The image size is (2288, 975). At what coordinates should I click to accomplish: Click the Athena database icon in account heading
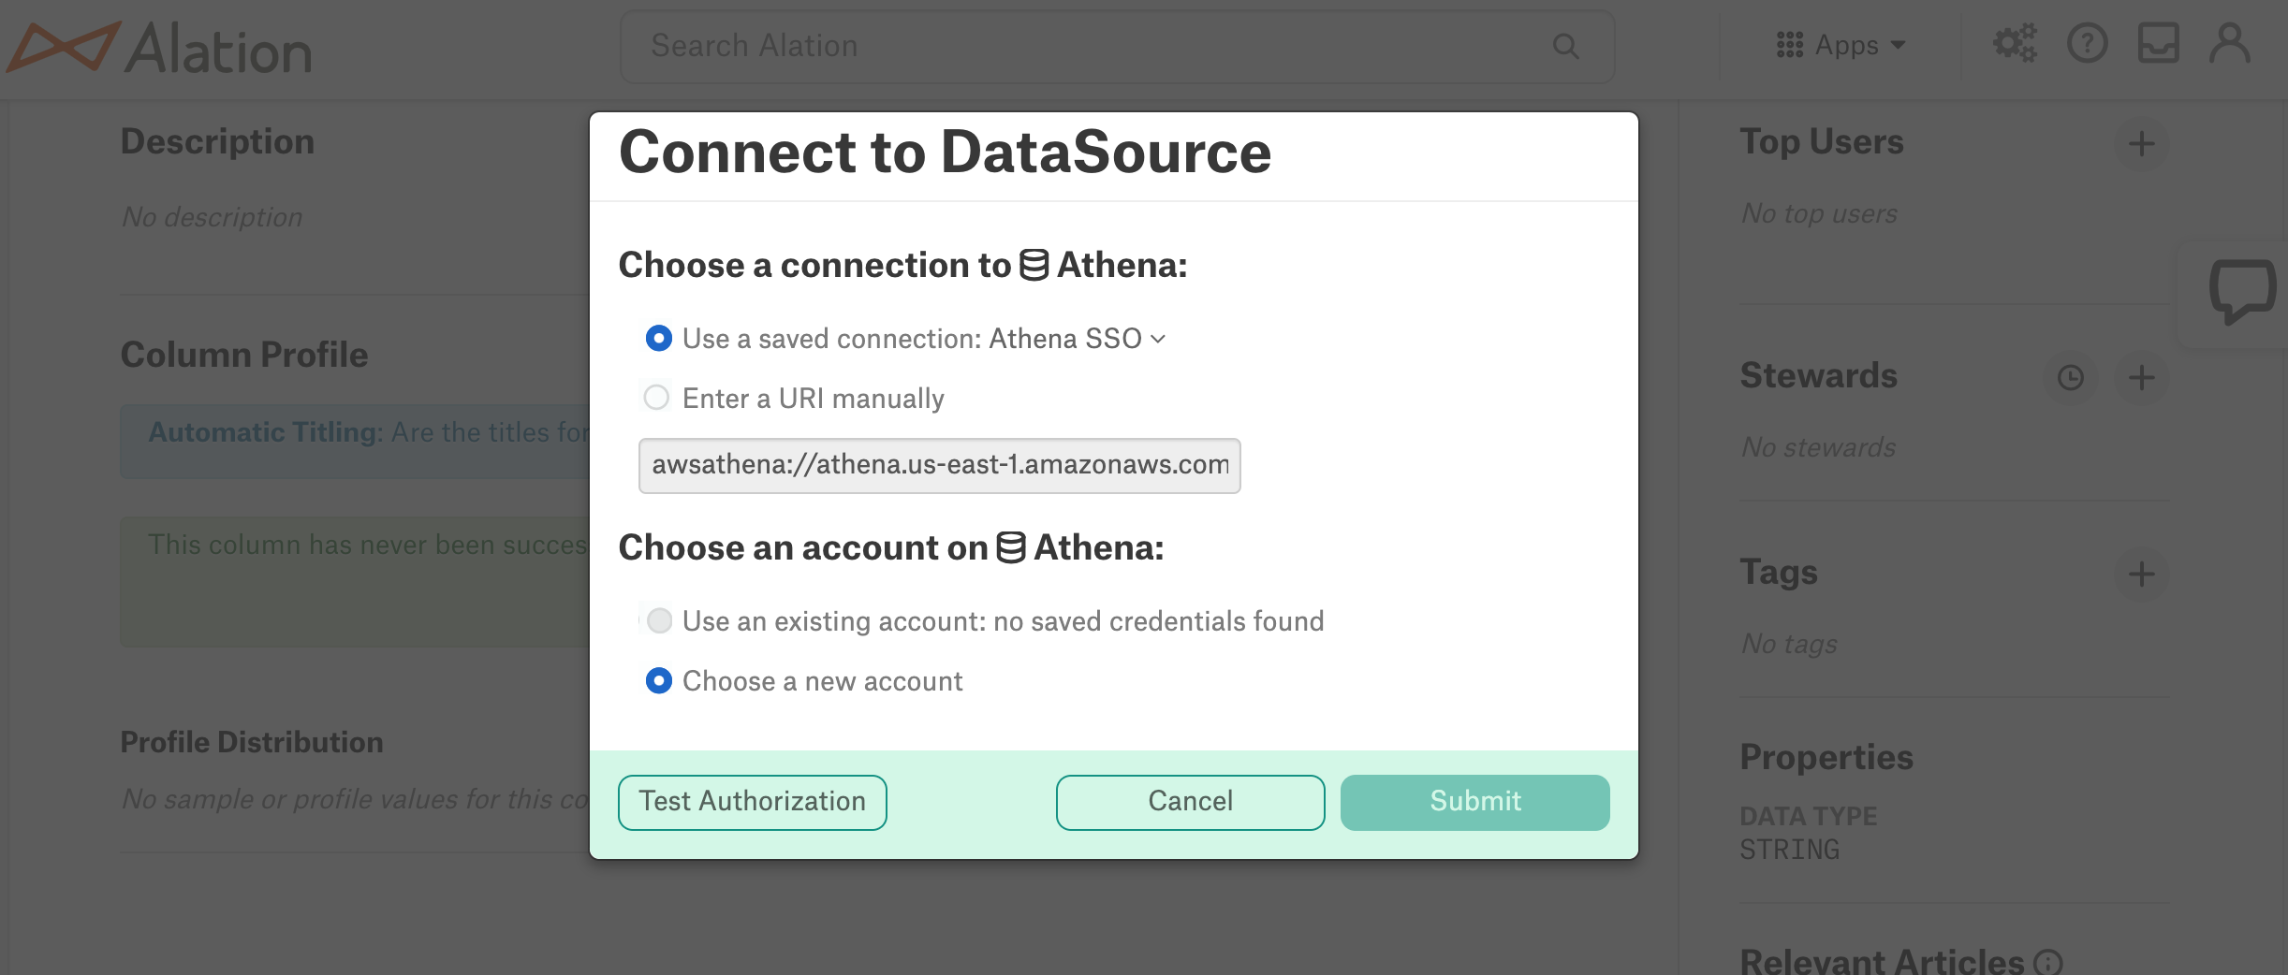[1010, 547]
